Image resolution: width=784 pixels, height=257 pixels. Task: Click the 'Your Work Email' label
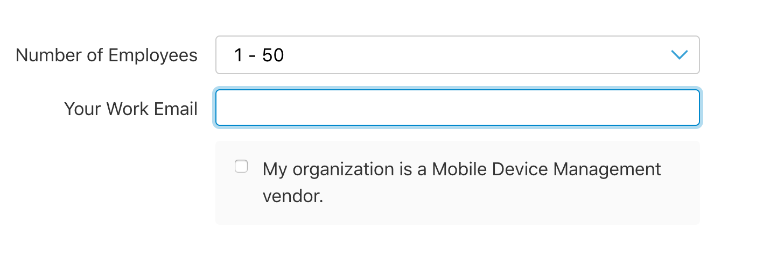(x=131, y=109)
